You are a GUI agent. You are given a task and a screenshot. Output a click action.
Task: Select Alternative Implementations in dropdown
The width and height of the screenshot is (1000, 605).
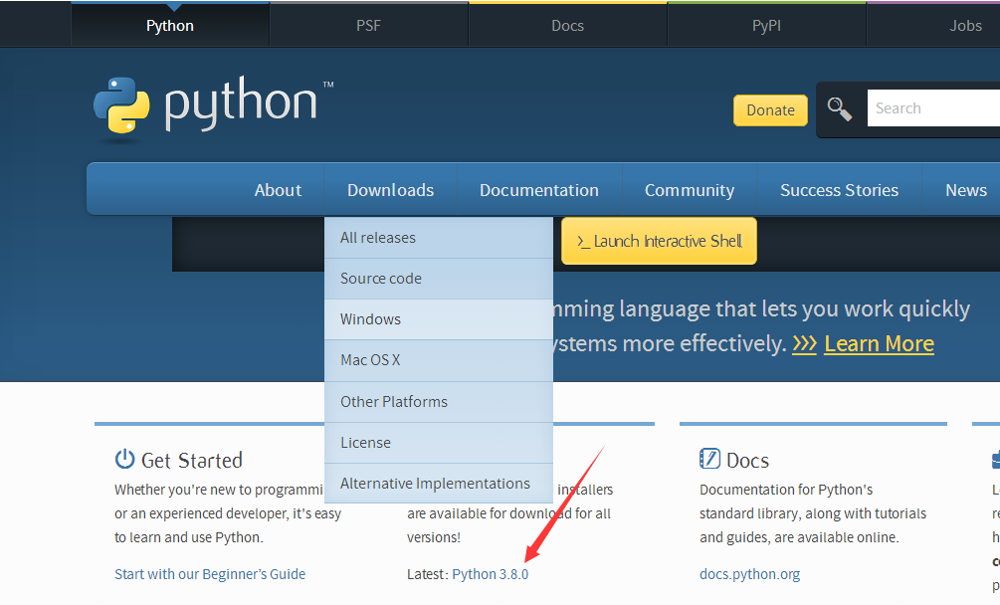pyautogui.click(x=439, y=484)
